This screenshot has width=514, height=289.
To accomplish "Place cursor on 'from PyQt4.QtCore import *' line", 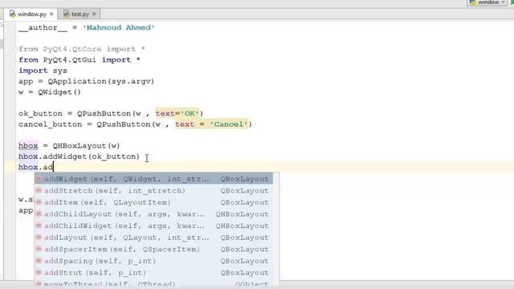I will click(82, 49).
